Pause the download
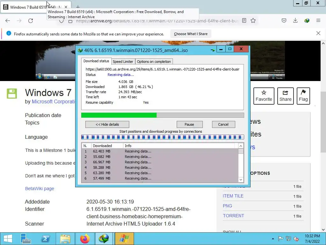The image size is (326, 245). 189,124
